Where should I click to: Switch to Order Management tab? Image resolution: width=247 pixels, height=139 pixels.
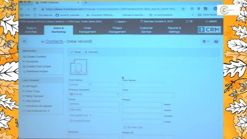pyautogui.click(x=87, y=30)
